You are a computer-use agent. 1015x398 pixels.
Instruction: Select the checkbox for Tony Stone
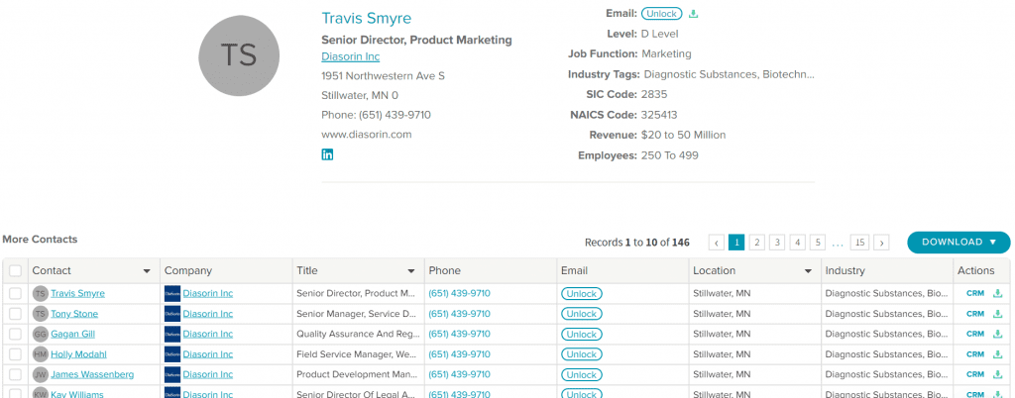click(x=15, y=314)
